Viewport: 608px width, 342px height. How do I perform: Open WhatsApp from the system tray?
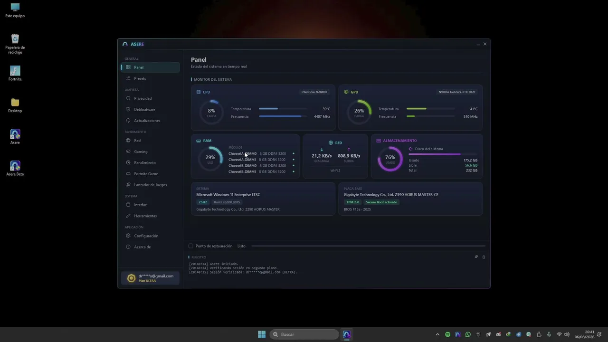pos(468,334)
